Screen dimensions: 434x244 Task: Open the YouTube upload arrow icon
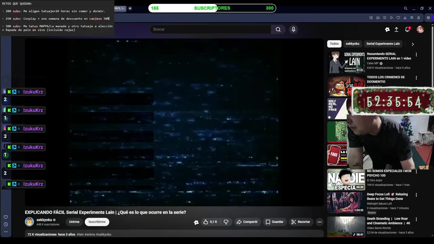[x=396, y=29]
